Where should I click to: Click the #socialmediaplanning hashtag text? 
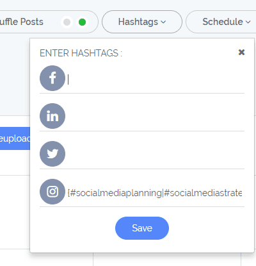coord(115,193)
